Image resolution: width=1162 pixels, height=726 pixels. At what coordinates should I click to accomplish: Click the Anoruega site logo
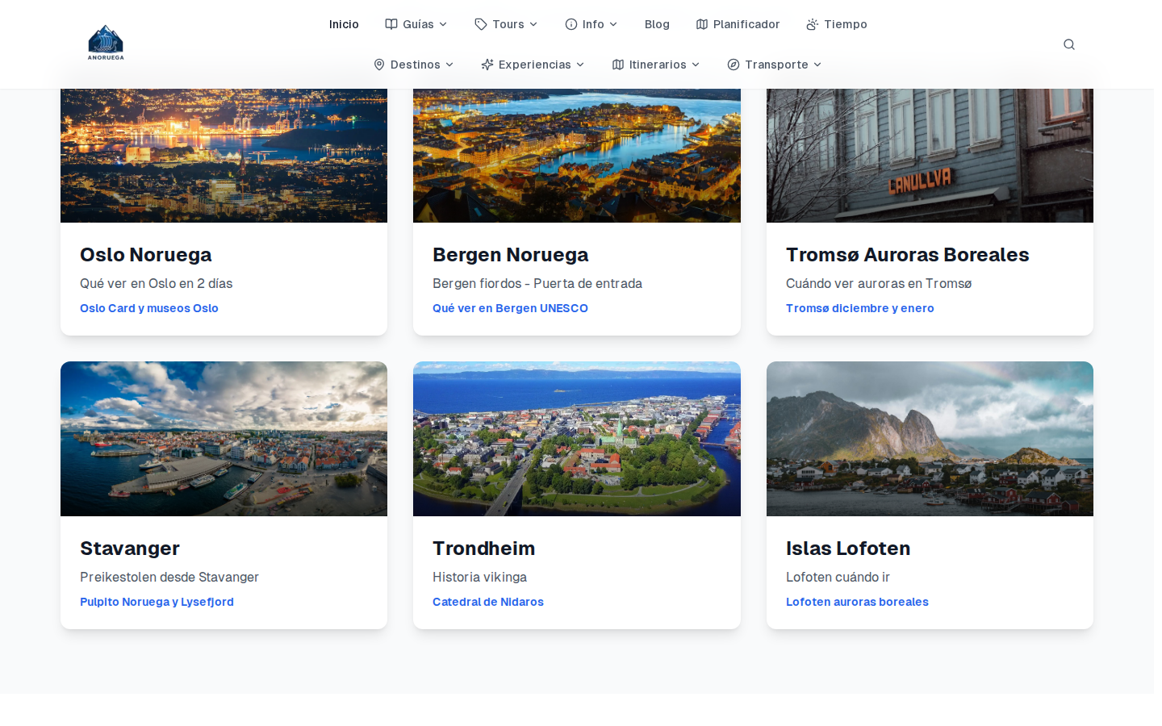(105, 43)
